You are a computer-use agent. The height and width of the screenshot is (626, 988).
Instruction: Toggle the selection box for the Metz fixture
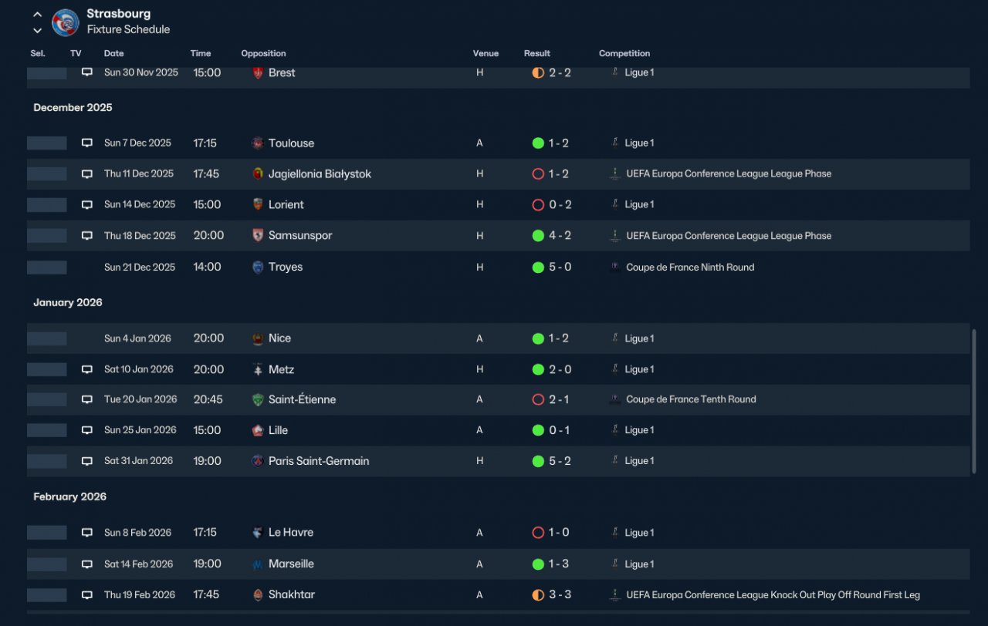47,370
